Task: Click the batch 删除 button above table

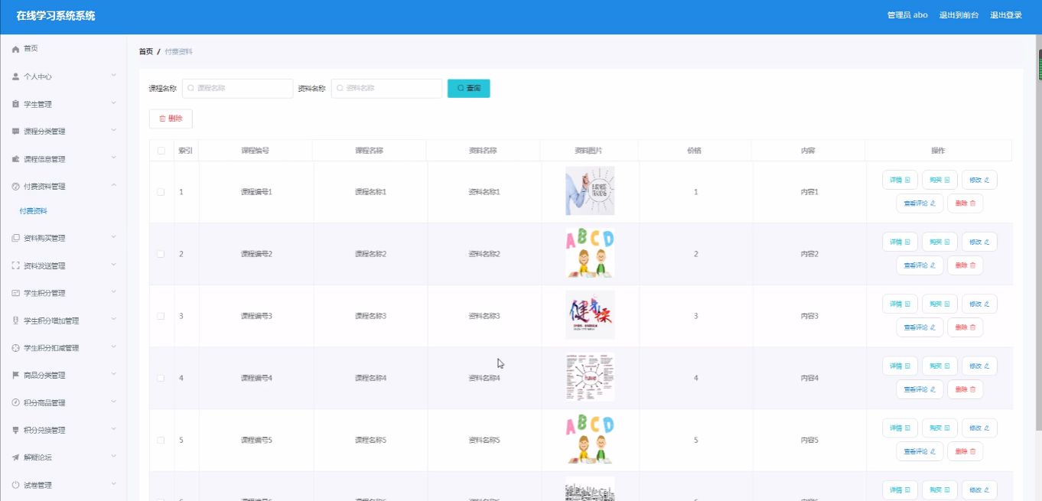Action: [171, 119]
